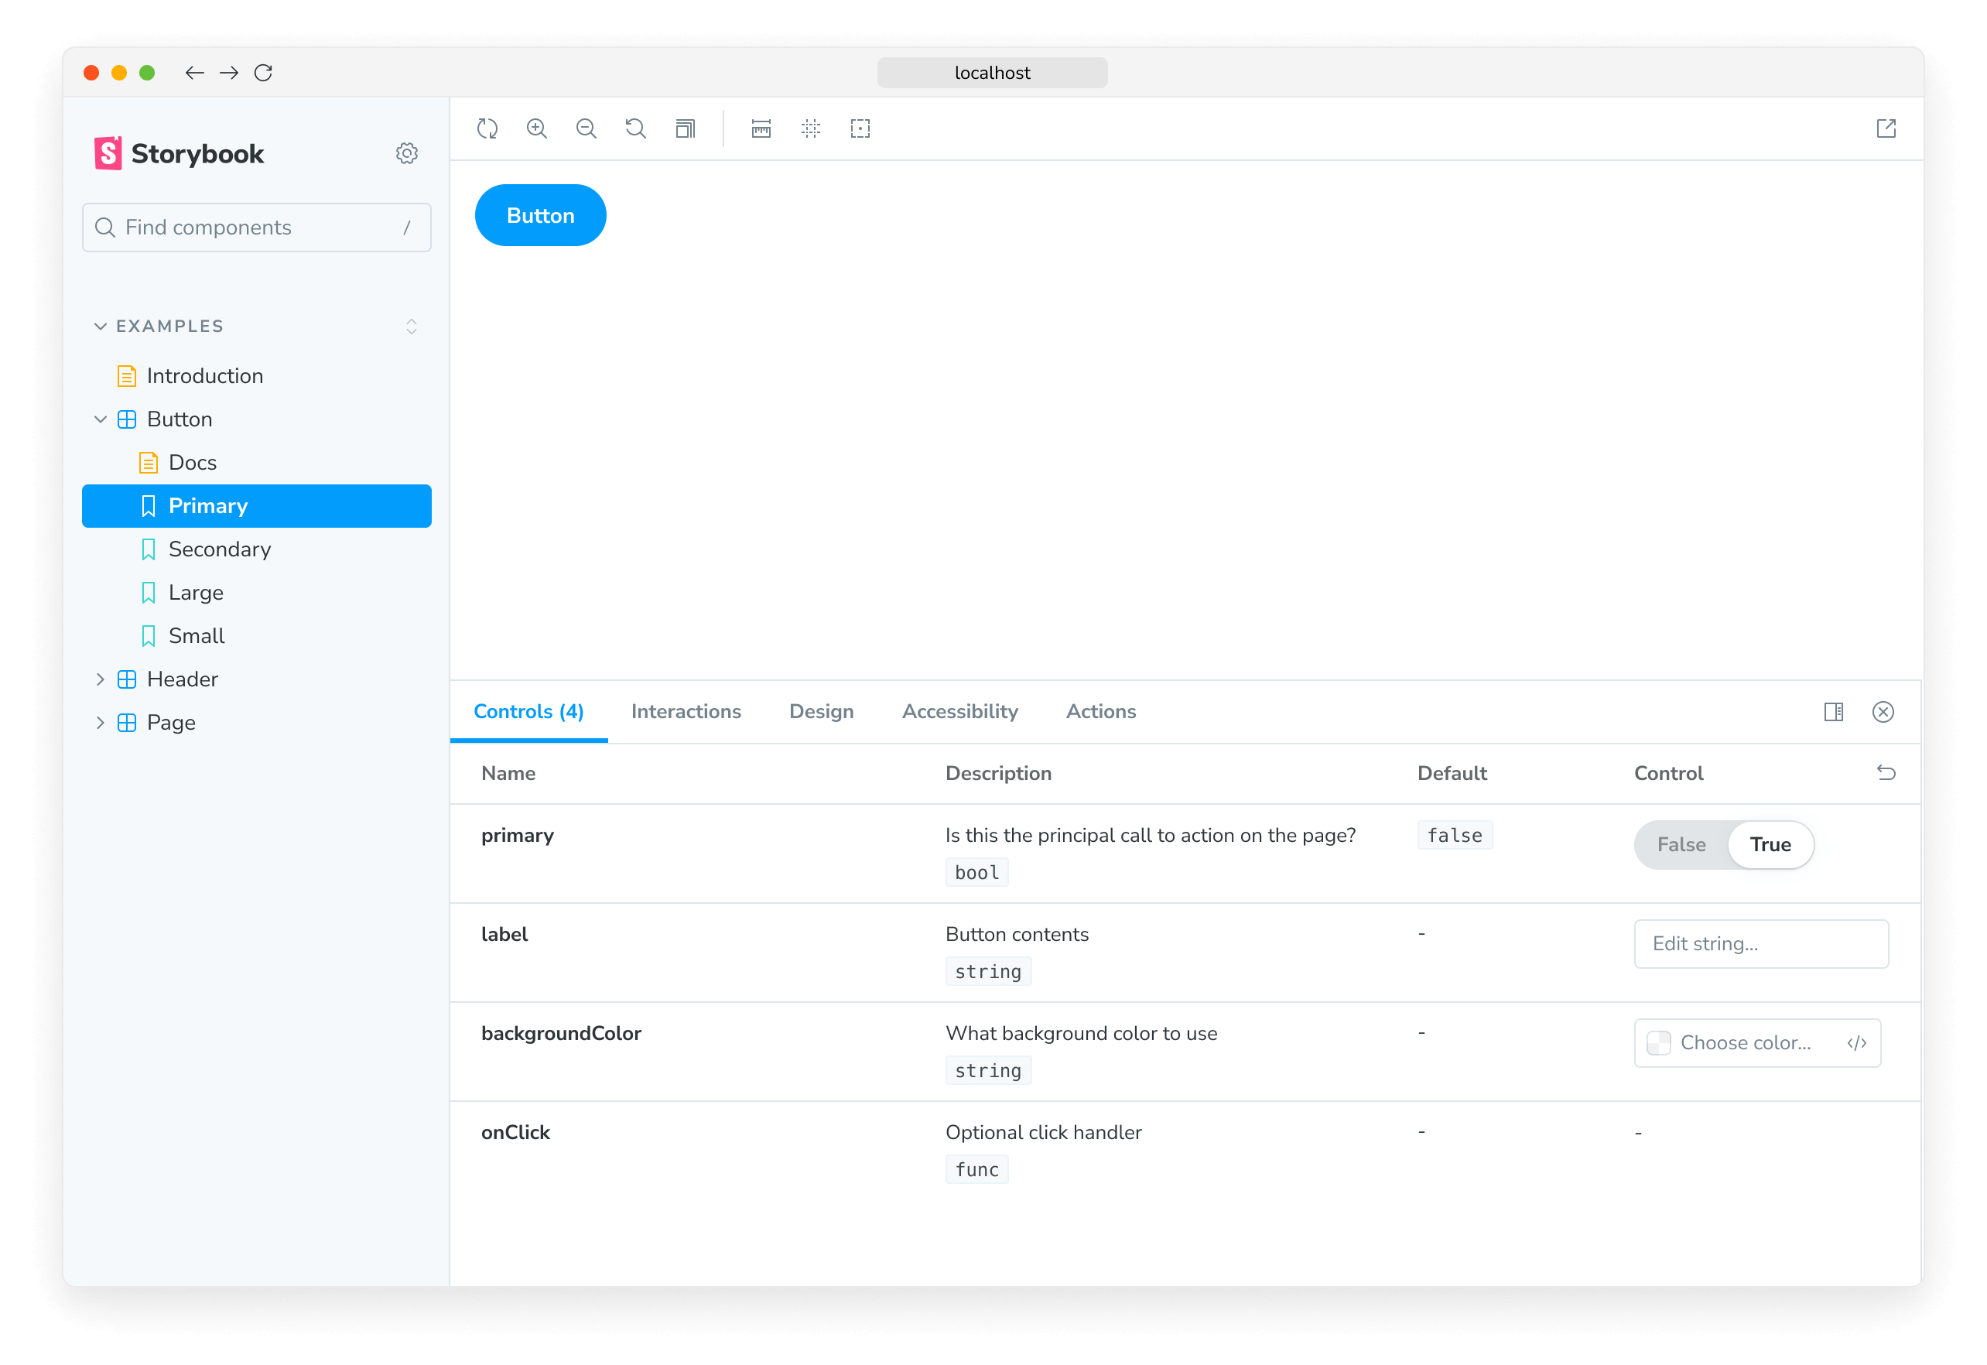This screenshot has height=1365, width=1987.
Task: Click the open in new tab icon
Action: click(x=1886, y=128)
